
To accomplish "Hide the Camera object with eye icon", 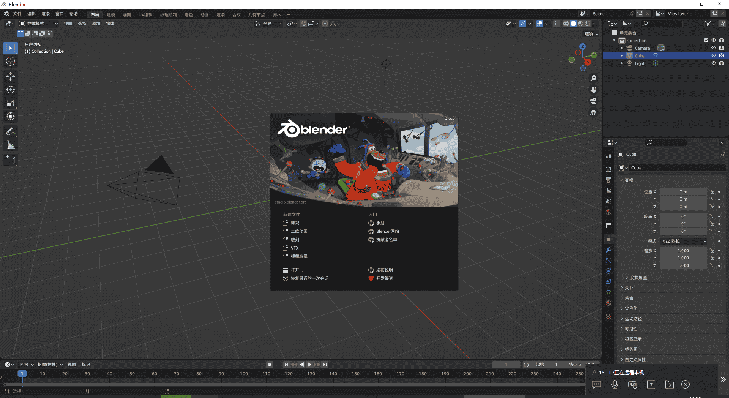I will click(x=713, y=48).
